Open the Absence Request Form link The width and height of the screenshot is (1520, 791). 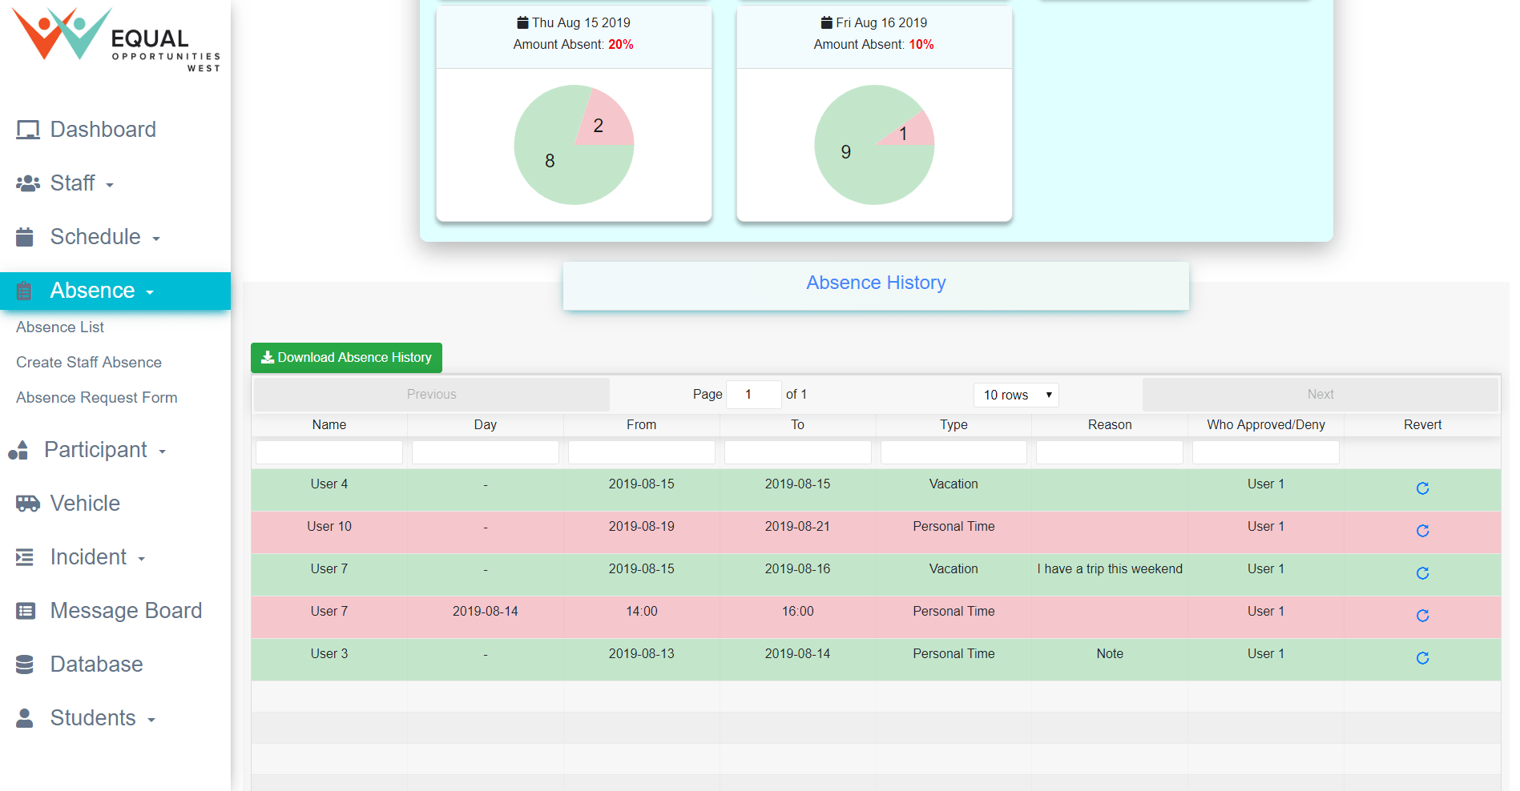(x=97, y=398)
